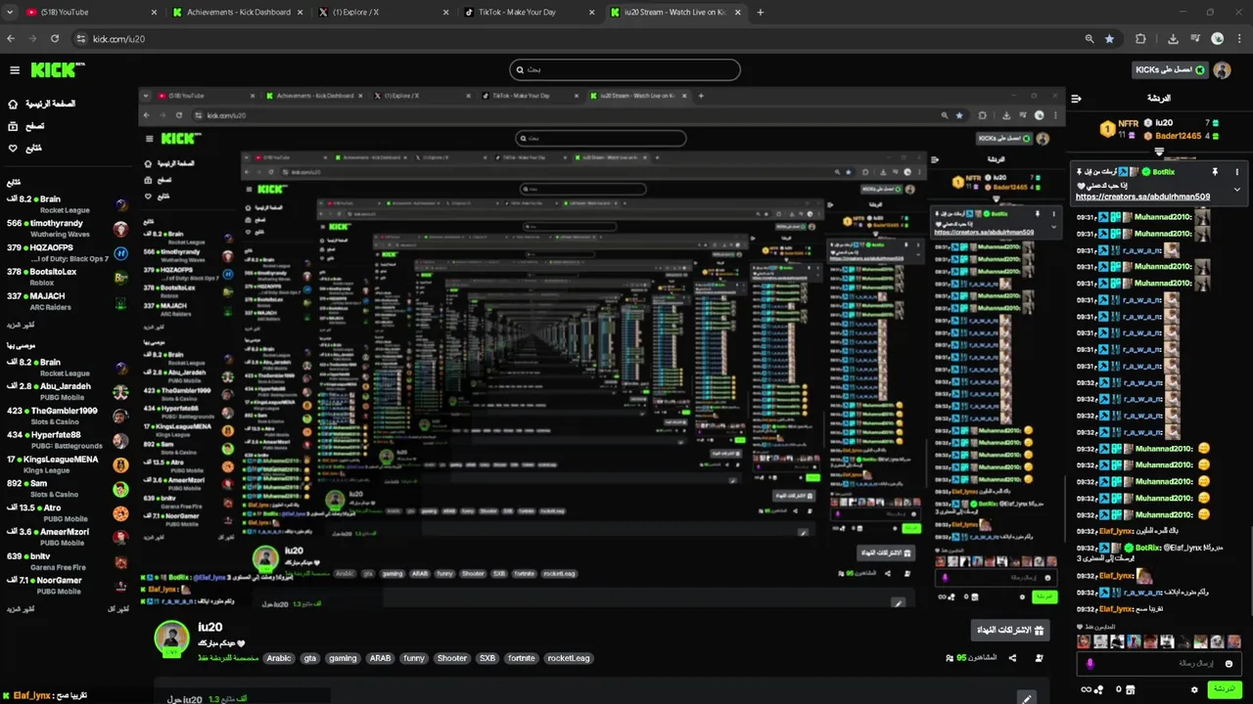Select the iu20 Stream tab
Screen dimensions: 1253x704
point(676,12)
